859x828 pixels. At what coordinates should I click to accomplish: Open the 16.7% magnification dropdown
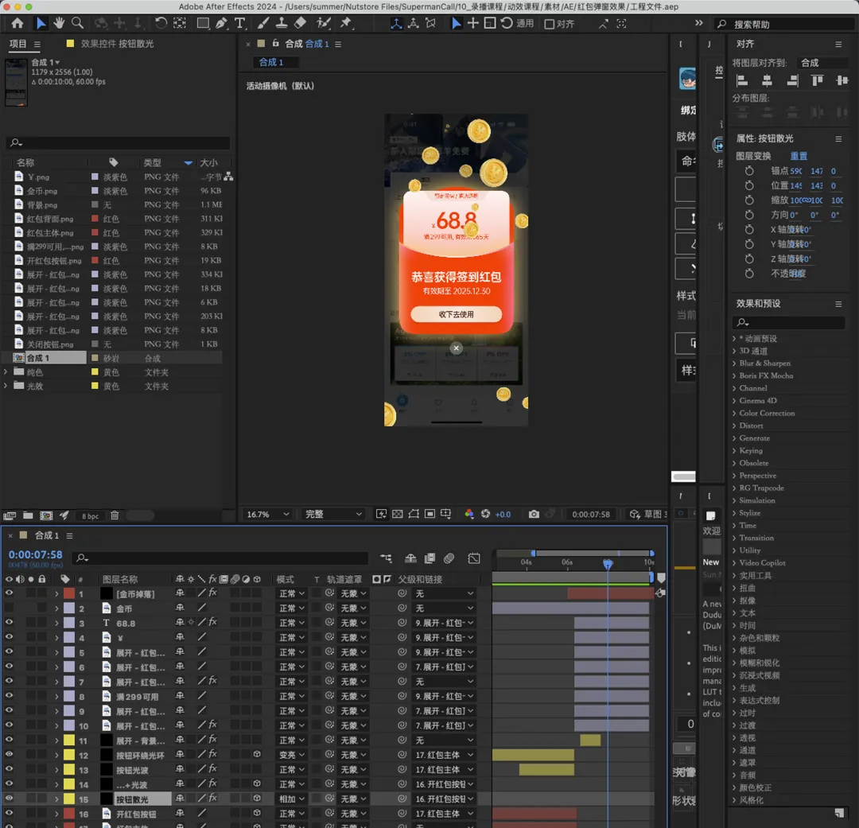pyautogui.click(x=268, y=515)
